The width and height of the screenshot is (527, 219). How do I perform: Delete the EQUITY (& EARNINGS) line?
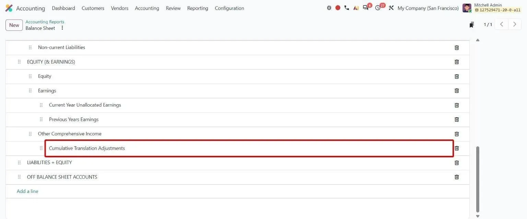point(457,62)
